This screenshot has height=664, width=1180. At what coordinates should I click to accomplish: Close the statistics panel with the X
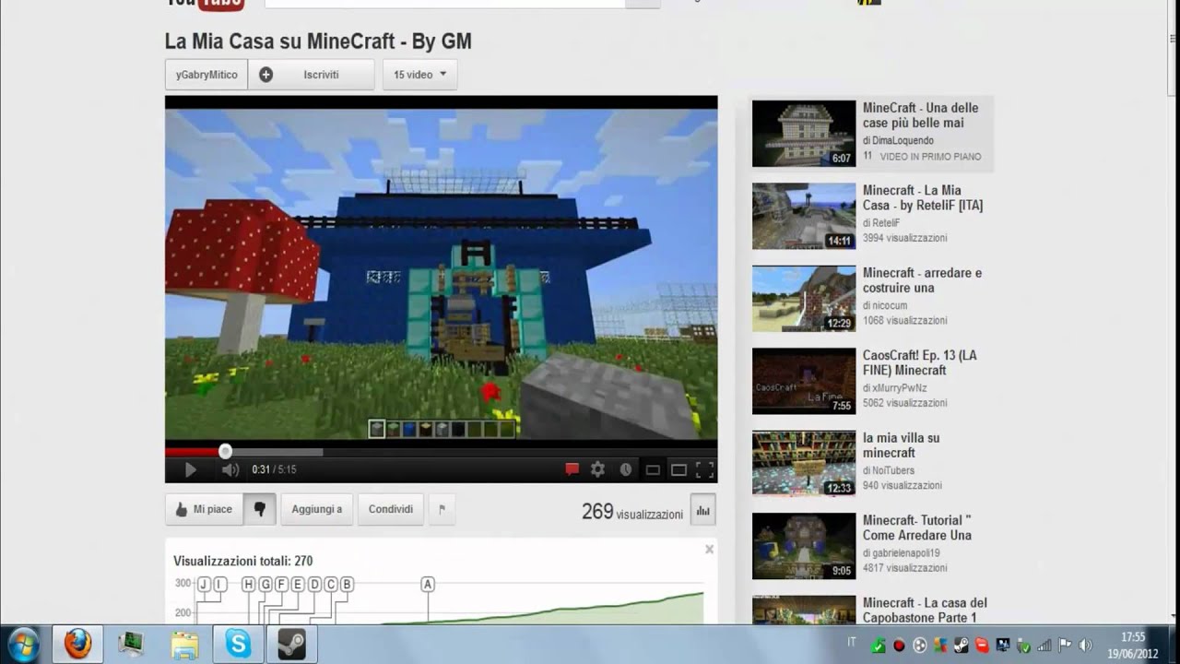pos(709,549)
